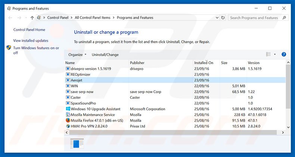Click the address bar Control Panel icon
Viewport: 295px width, 157px height.
(39, 18)
